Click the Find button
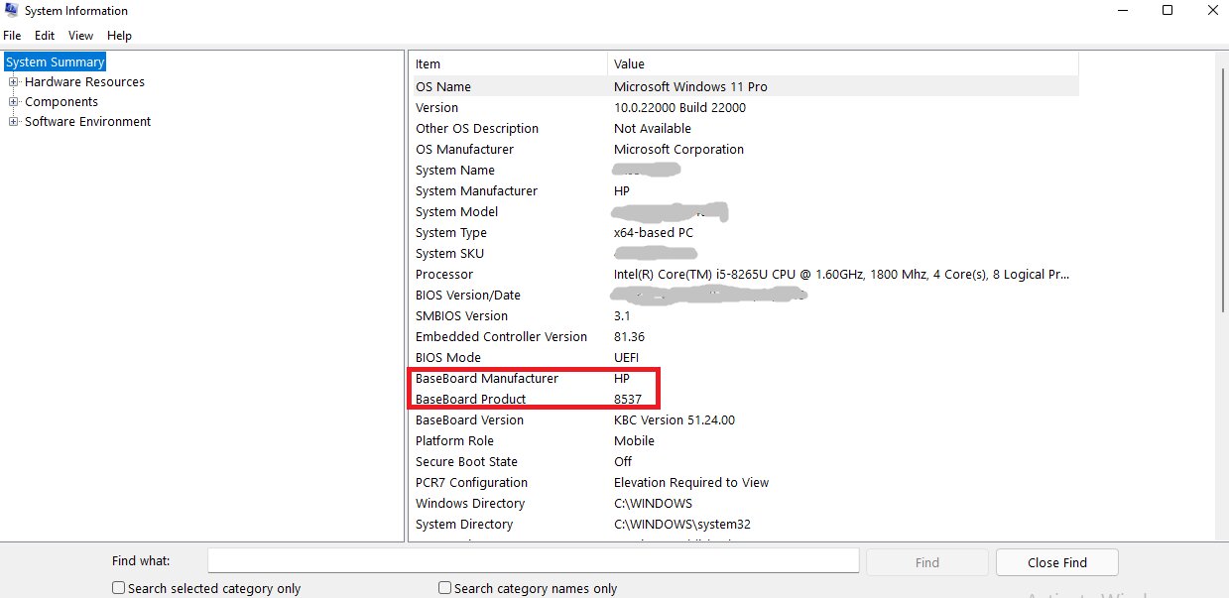1229x598 pixels. (x=926, y=562)
